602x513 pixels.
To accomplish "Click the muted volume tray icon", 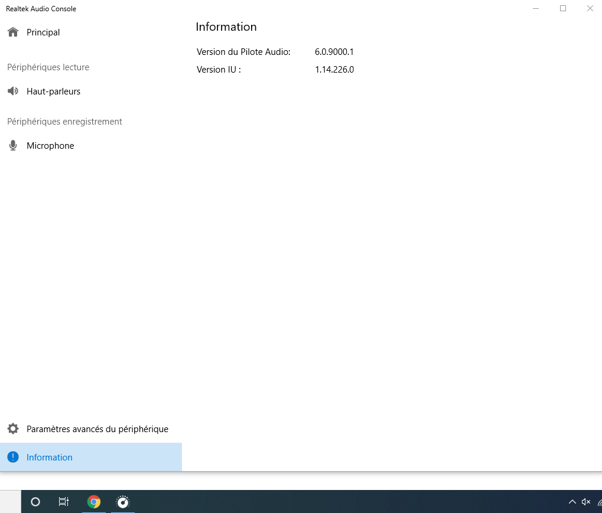I will (x=586, y=502).
